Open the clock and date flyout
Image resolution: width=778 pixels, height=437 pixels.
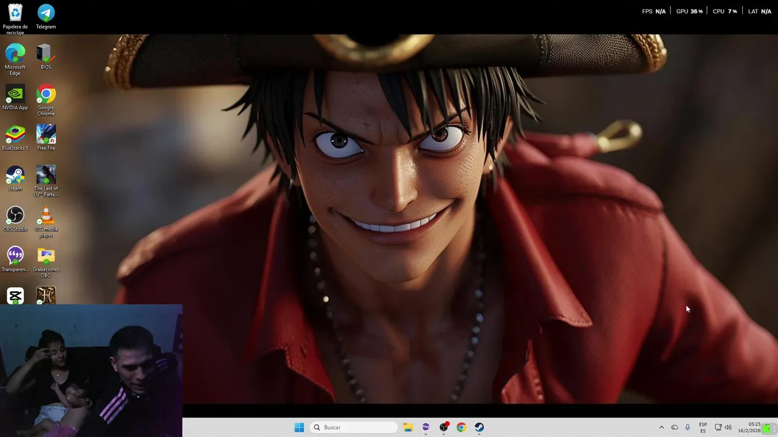pyautogui.click(x=749, y=427)
